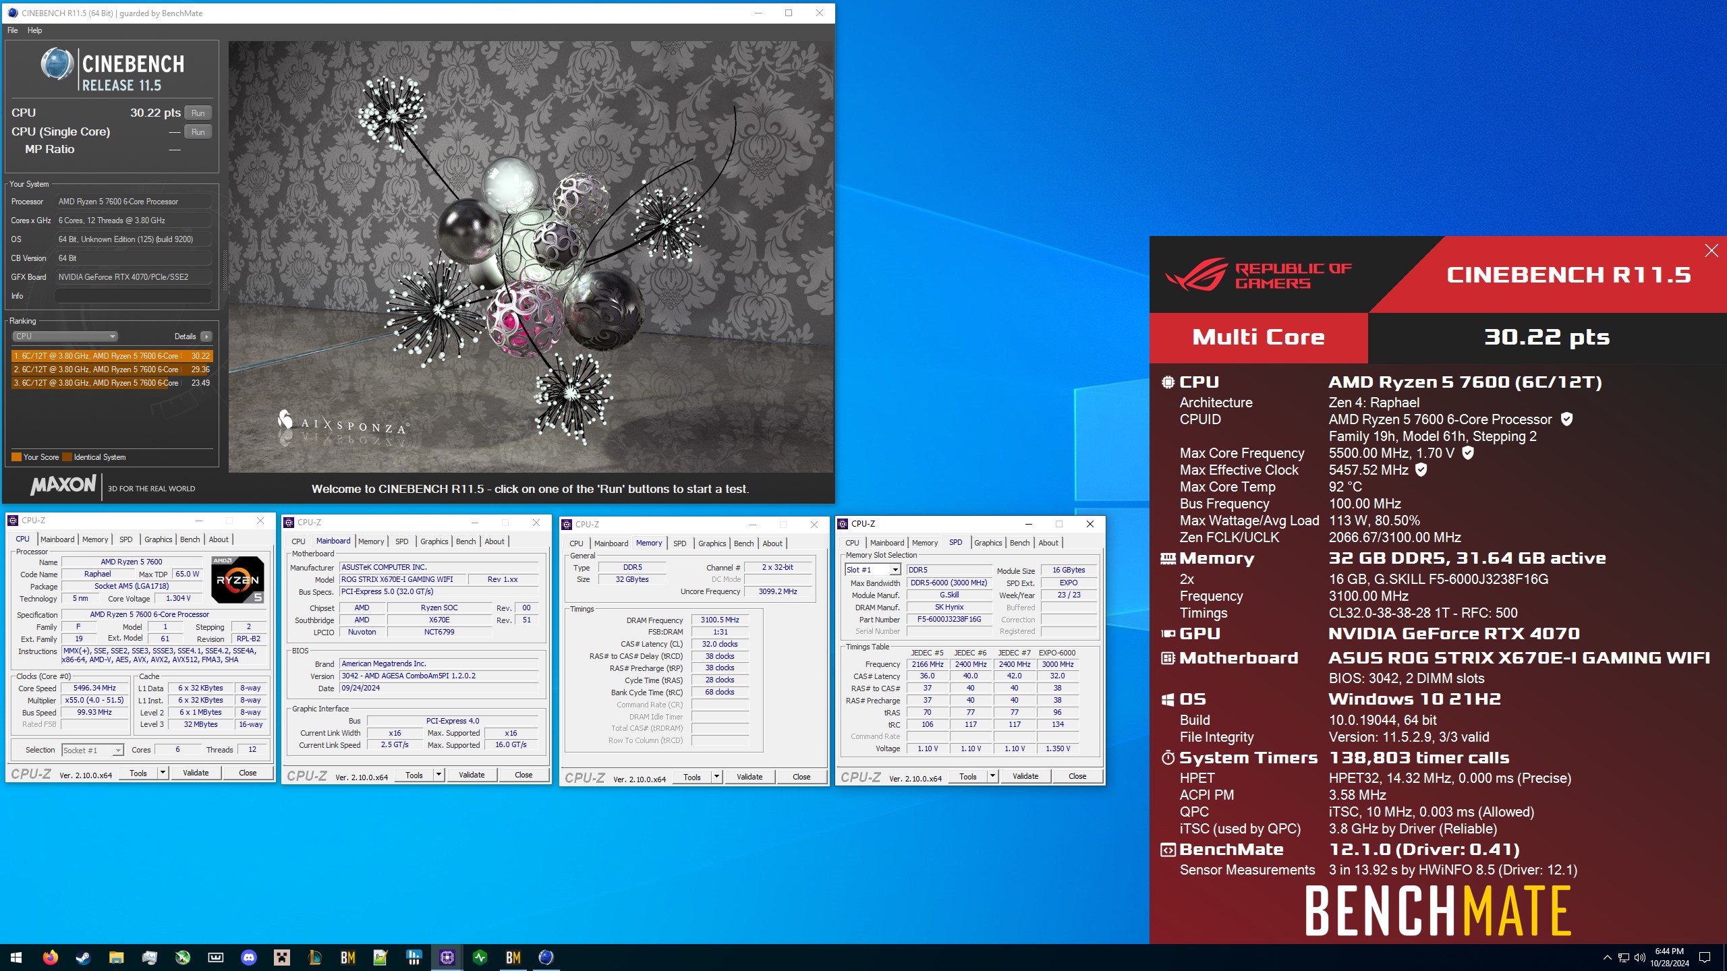Open Mainboard tab in first CPU-Z window
1727x971 pixels.
coord(57,539)
